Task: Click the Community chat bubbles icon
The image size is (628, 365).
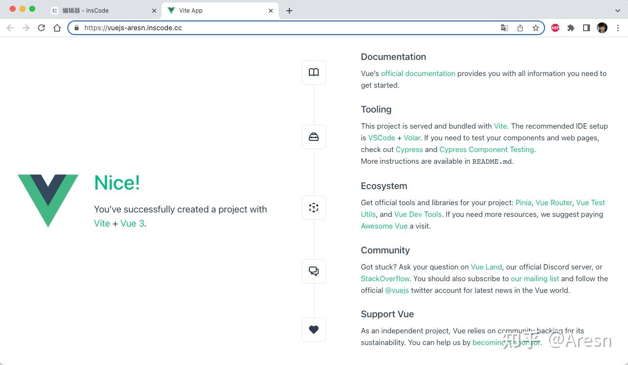Action: tap(314, 271)
